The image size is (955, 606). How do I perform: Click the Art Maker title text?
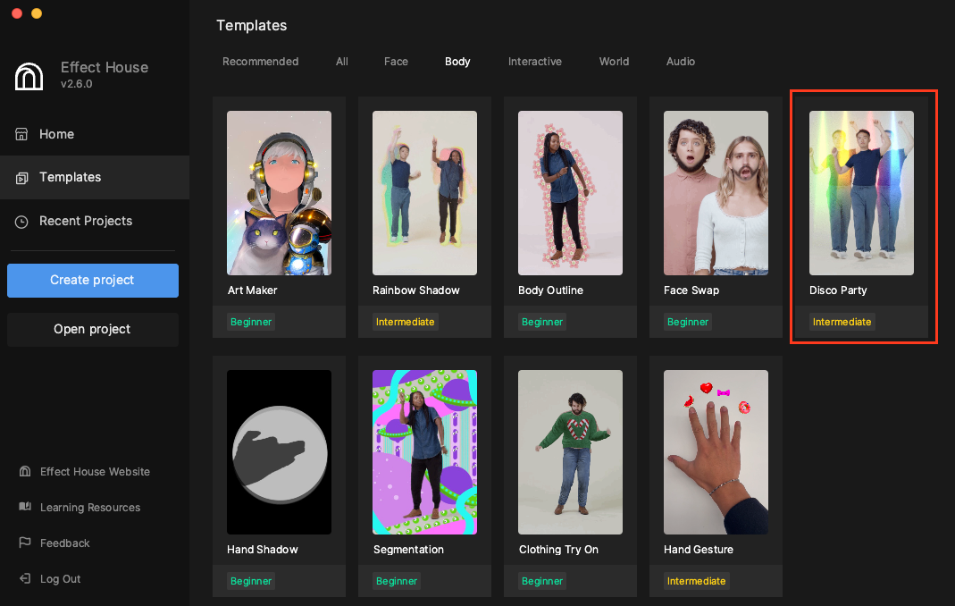pyautogui.click(x=252, y=290)
